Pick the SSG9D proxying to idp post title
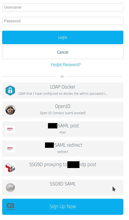The image size is (129, 220). pos(63,165)
